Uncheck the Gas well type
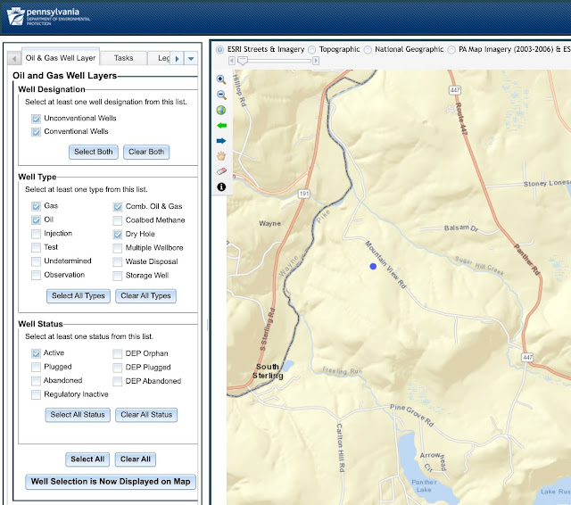Viewport: 571px width, 505px height. point(36,206)
